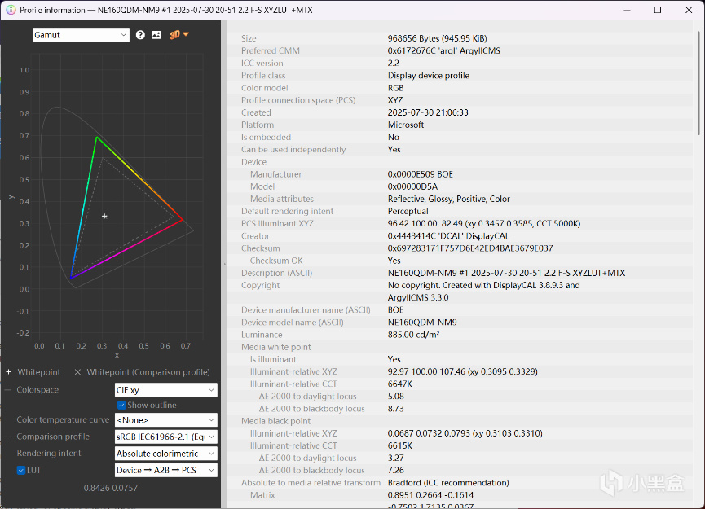The width and height of the screenshot is (705, 509).
Task: Open the Rendering intent dropdown
Action: (x=166, y=454)
